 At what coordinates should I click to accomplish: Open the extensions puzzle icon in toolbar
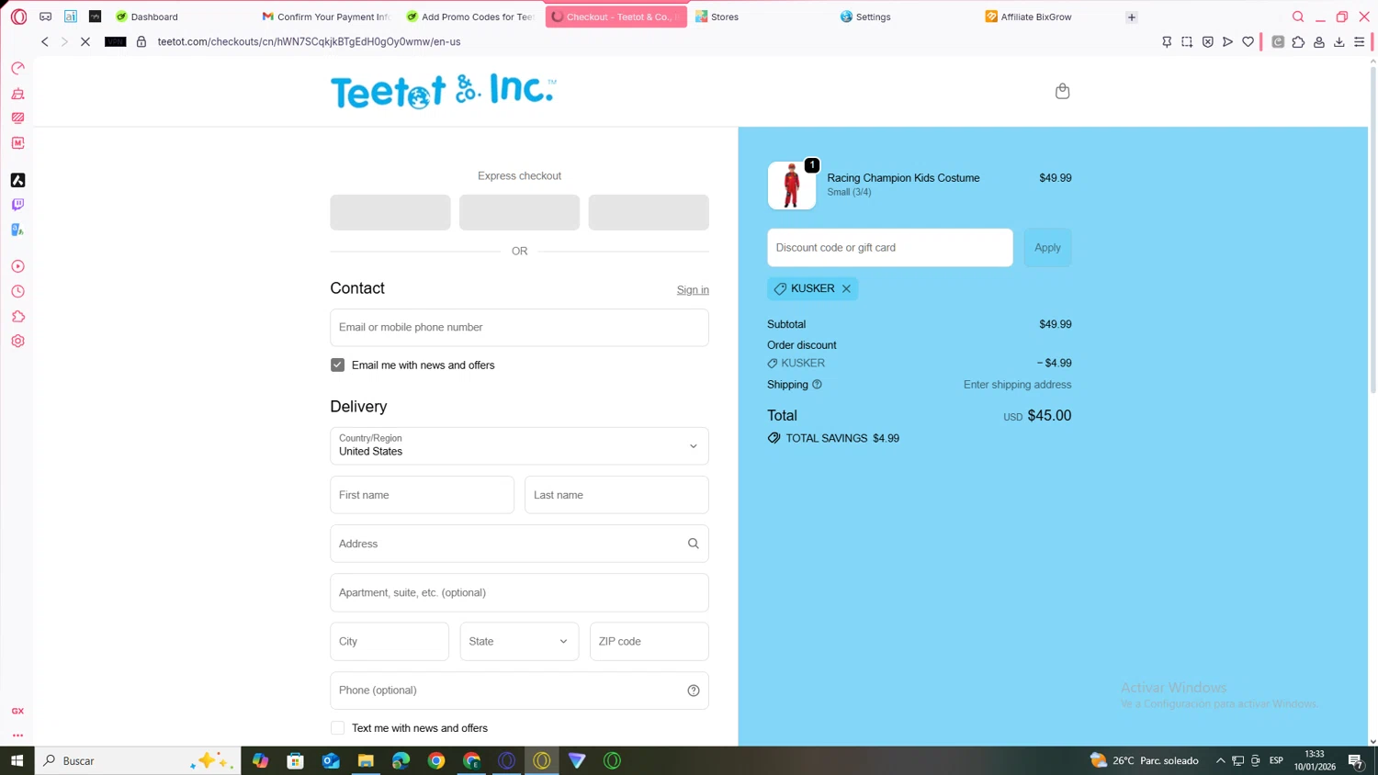coord(1298,41)
